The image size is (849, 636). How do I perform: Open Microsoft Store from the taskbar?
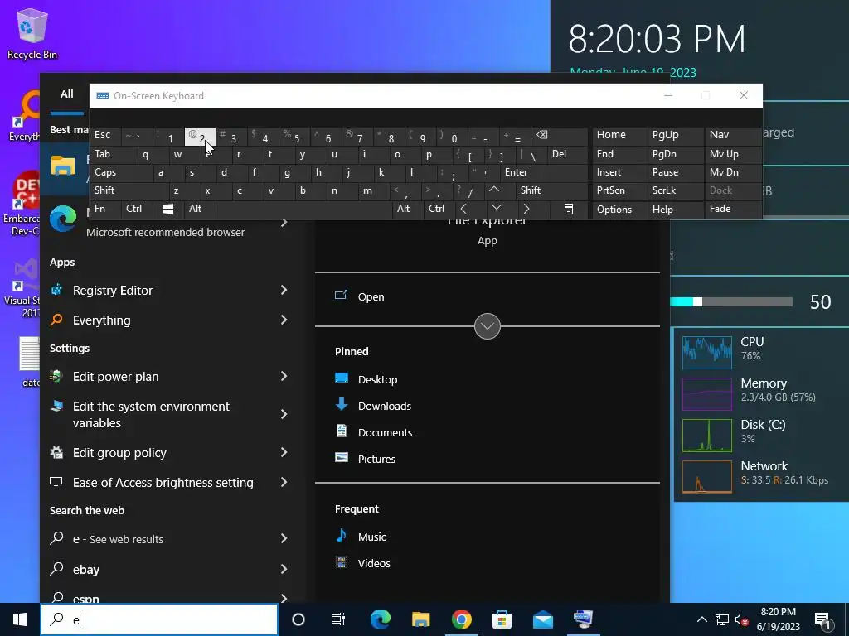(502, 619)
